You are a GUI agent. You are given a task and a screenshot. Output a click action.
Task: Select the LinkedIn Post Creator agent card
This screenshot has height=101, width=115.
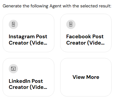point(28,77)
